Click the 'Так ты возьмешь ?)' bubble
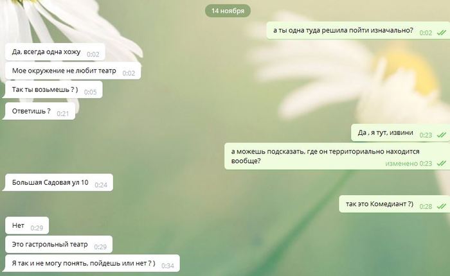The width and height of the screenshot is (450, 276). pos(52,89)
